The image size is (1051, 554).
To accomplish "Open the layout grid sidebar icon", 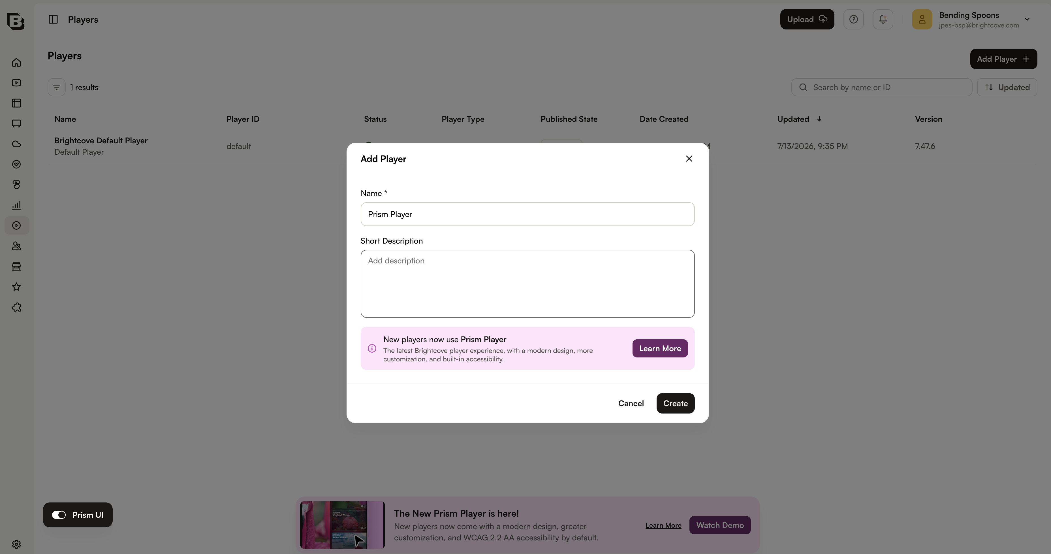I will [x=16, y=103].
